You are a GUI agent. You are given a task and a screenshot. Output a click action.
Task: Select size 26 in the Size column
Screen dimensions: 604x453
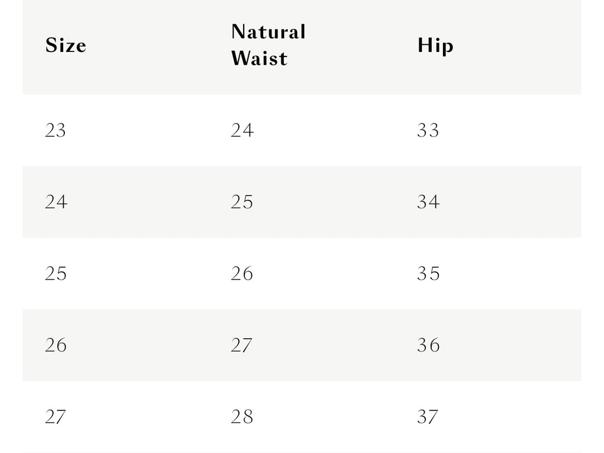tap(56, 345)
